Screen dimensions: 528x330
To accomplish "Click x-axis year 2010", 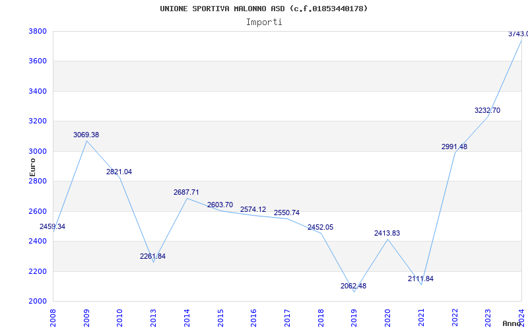I will [x=119, y=317].
